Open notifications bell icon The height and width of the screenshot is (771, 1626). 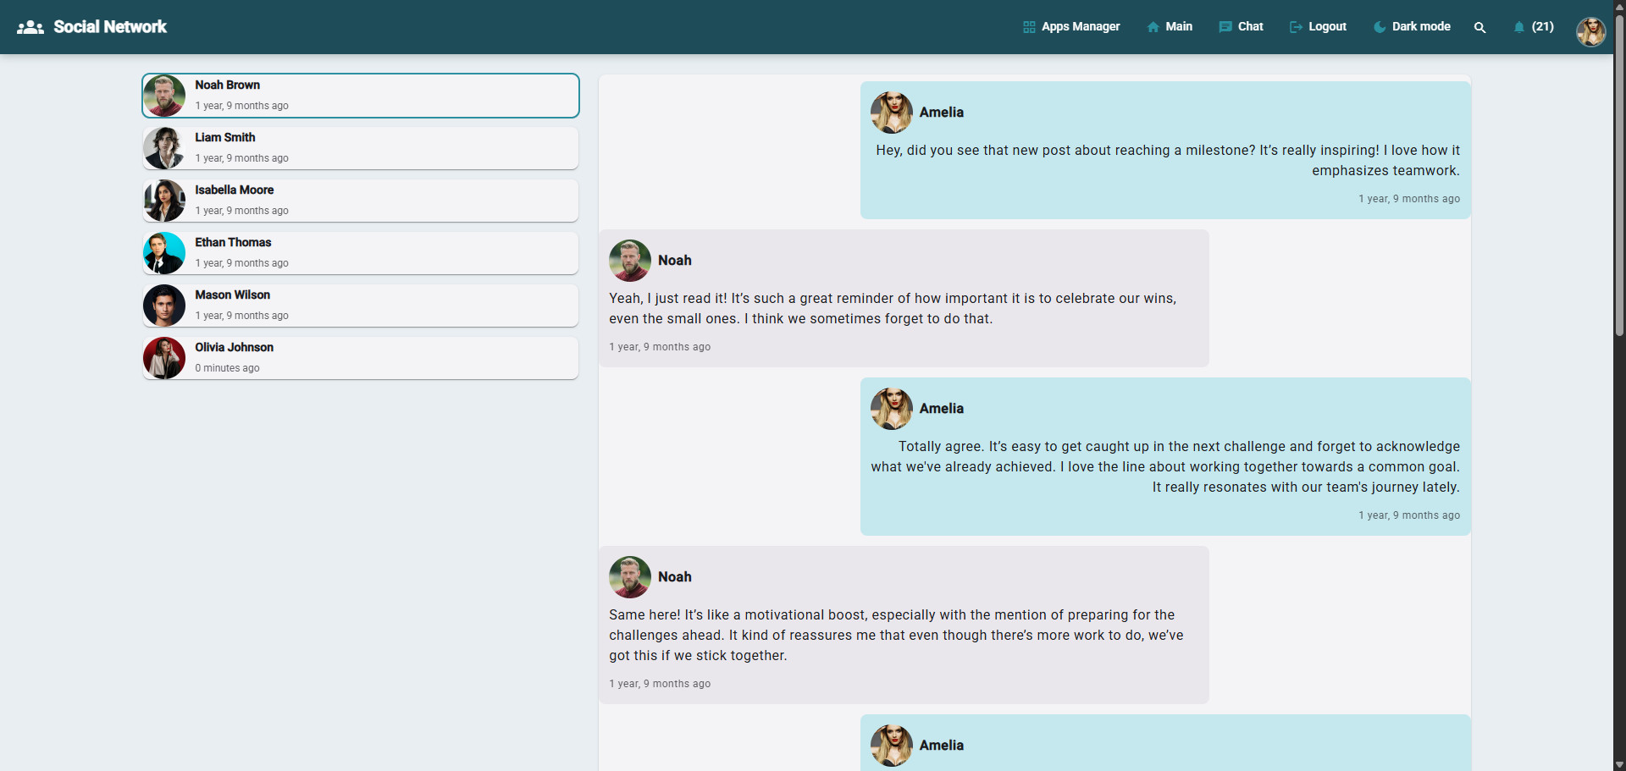(1519, 27)
